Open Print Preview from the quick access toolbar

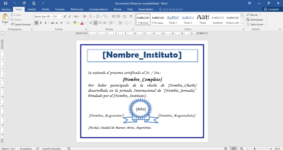(34, 3)
